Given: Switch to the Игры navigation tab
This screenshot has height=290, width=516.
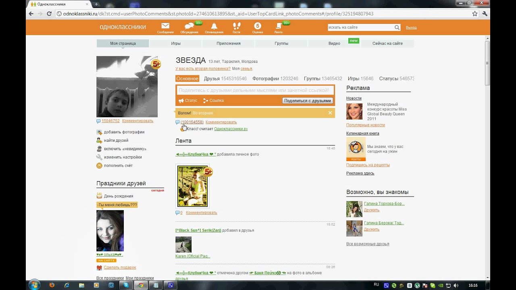Looking at the screenshot, I should point(176,43).
